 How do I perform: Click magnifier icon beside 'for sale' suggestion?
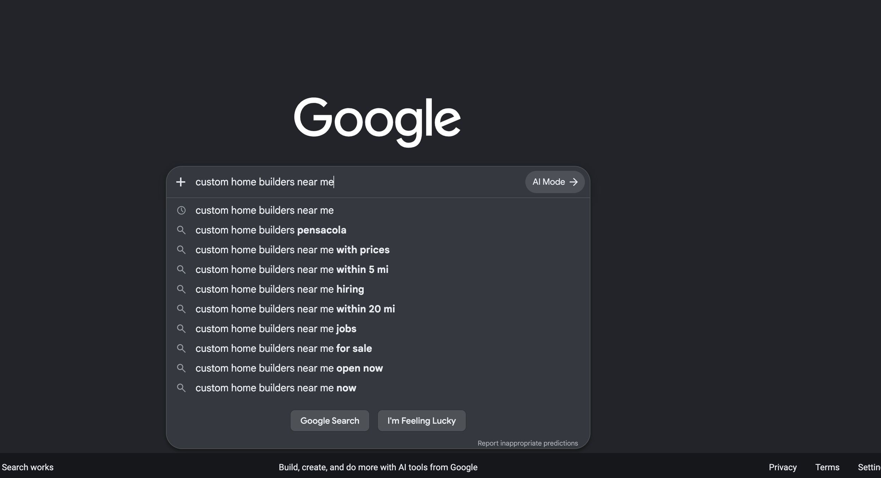tap(181, 348)
